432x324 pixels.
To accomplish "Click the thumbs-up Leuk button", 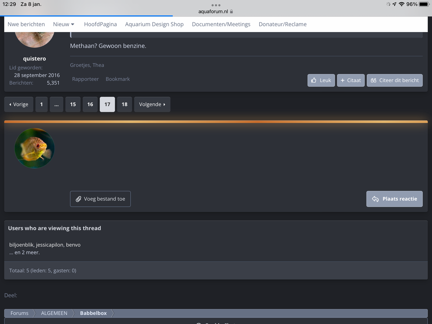I will coord(321,80).
